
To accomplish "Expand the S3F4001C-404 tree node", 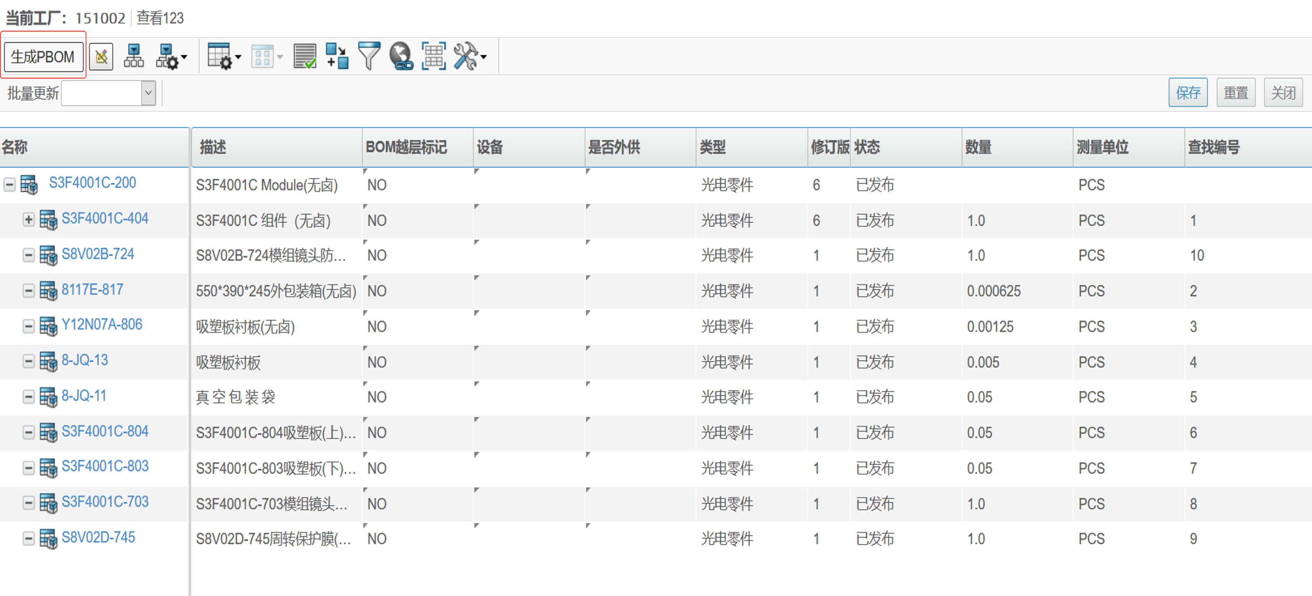I will coord(29,219).
